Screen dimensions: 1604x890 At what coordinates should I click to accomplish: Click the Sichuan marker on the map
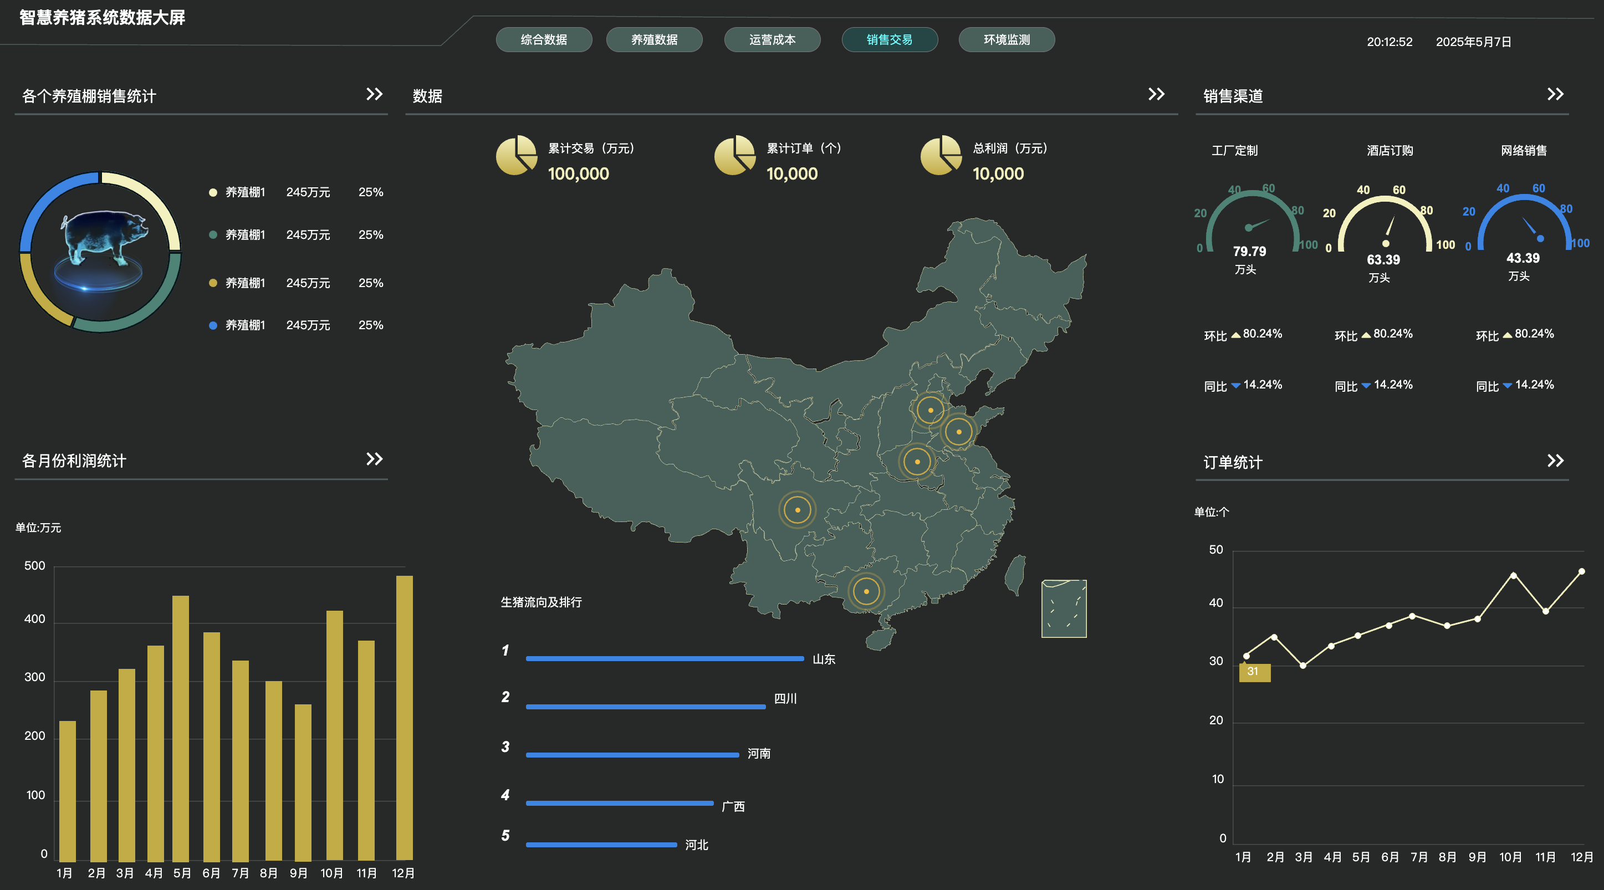click(x=797, y=510)
